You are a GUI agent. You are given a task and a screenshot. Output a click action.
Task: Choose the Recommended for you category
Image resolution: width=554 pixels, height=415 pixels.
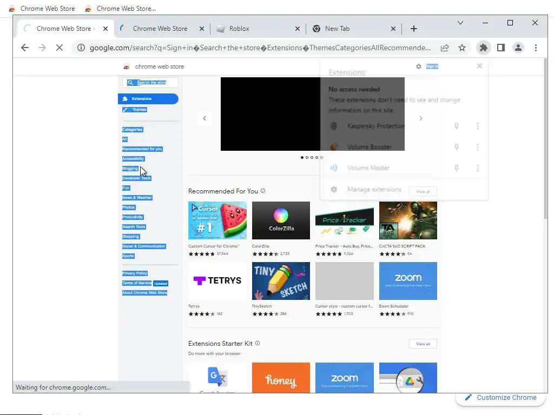click(142, 149)
